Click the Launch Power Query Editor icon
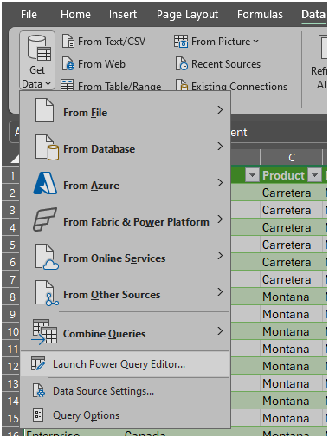This screenshot has height=438, width=329. [x=38, y=363]
